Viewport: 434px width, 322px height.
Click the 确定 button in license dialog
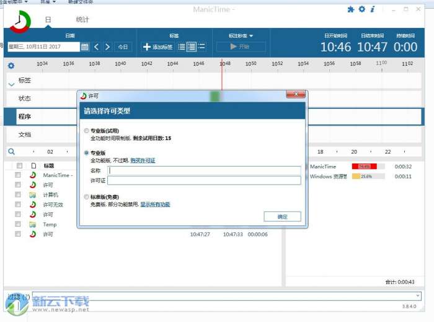[x=282, y=217]
